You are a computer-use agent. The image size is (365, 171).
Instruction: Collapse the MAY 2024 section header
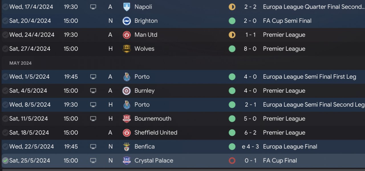pyautogui.click(x=21, y=63)
